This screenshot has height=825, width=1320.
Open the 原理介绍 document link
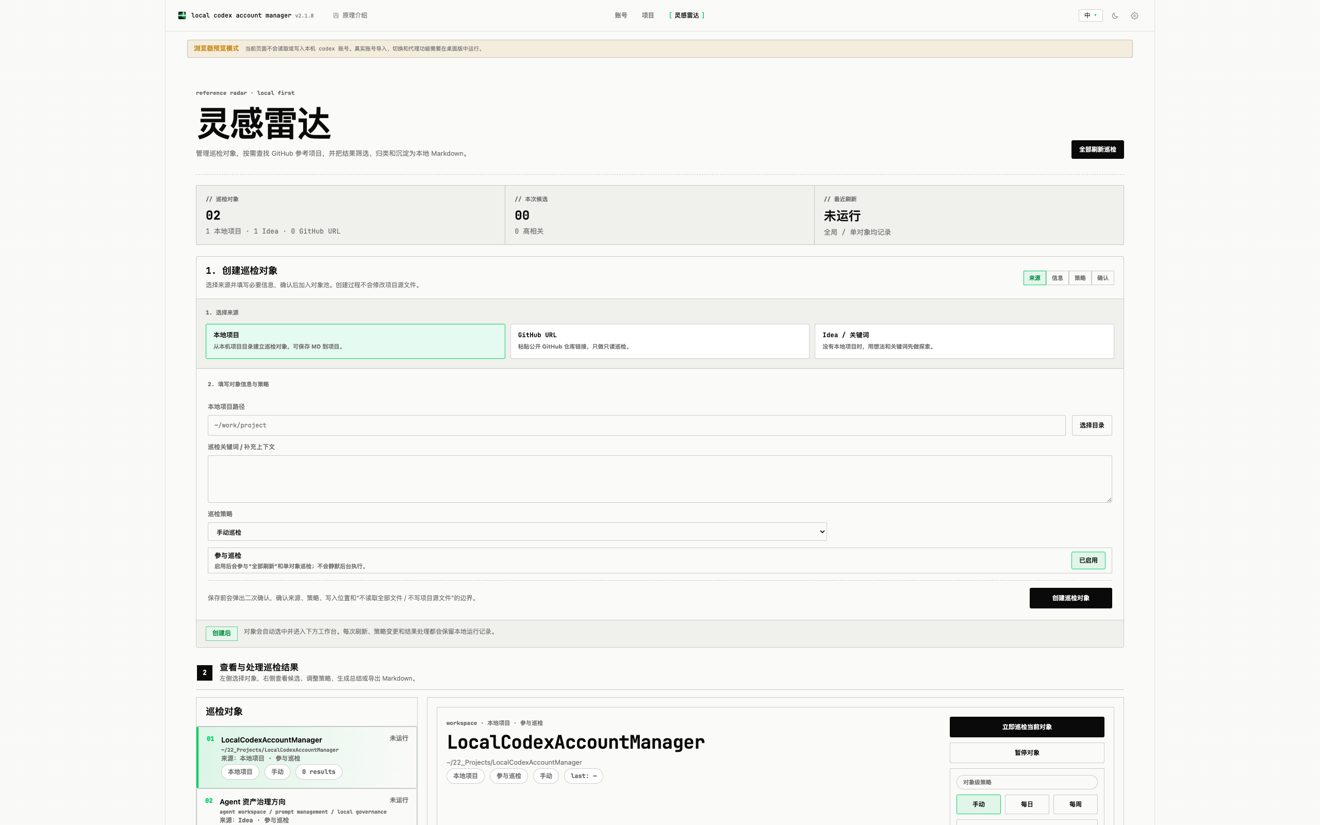point(350,15)
